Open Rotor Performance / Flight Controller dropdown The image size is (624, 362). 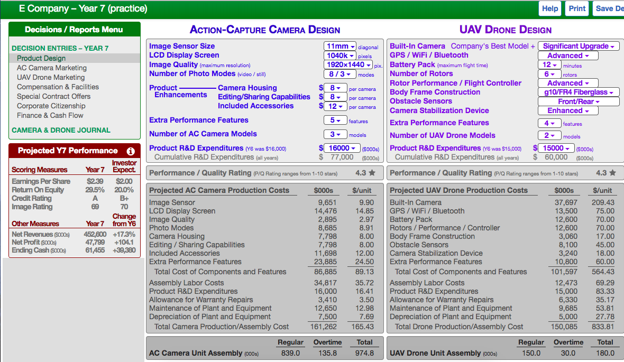click(568, 83)
